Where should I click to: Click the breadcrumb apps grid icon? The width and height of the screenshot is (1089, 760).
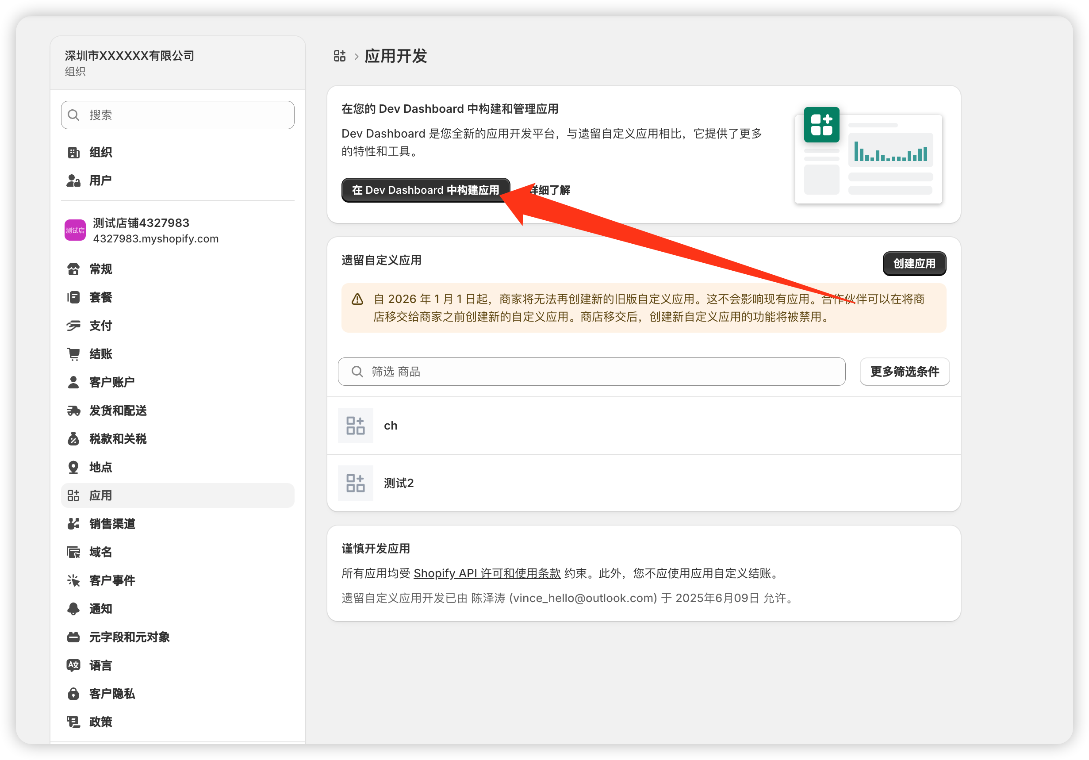point(340,56)
